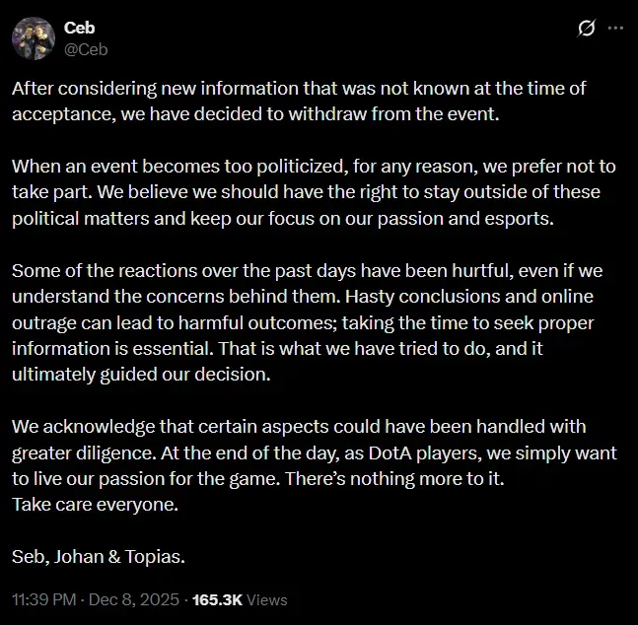The width and height of the screenshot is (638, 625).
Task: Open Ceb's profile picture
Action: pos(32,38)
